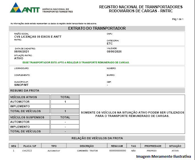
Task: Click the PROPRIEDADE column header
Action: 153,146
